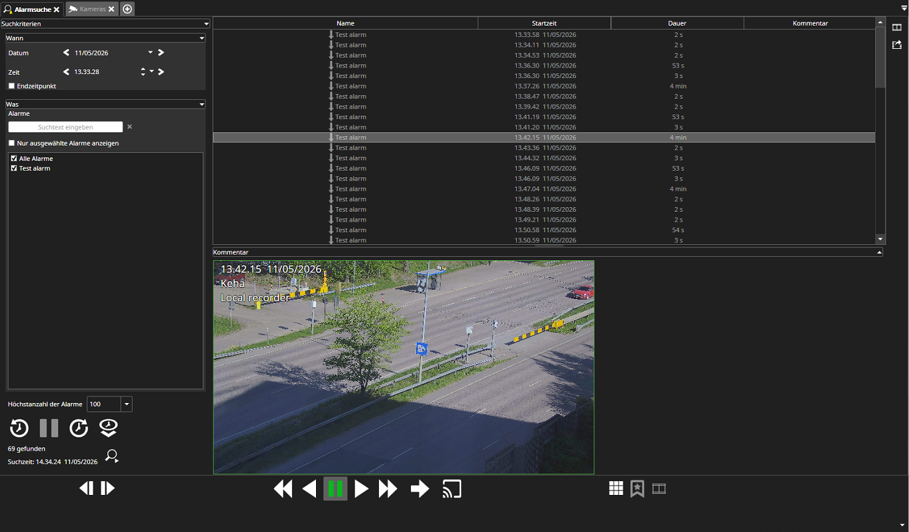Click the filmstrip clip icon

[659, 488]
